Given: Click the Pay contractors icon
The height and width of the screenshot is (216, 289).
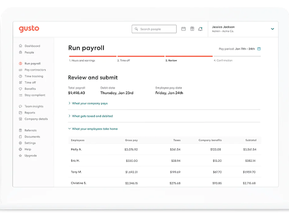Looking at the screenshot, I should click(20, 70).
